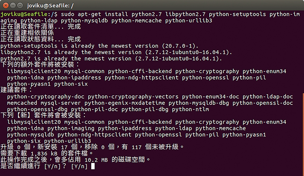Screen dimensions: 304x176
Task: Close the terminal window
Action: 6,5
